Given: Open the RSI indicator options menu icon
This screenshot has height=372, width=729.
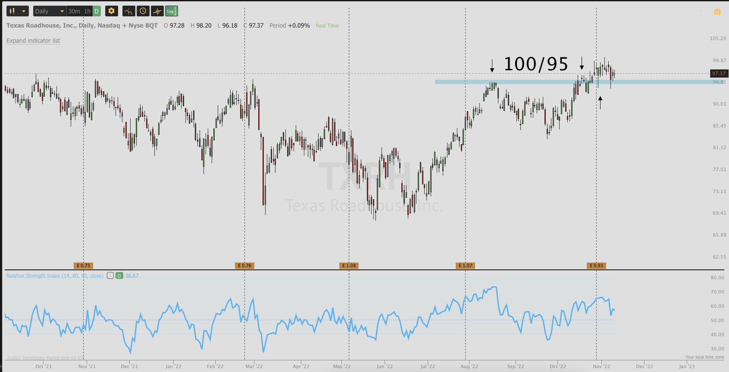Looking at the screenshot, I should point(110,276).
